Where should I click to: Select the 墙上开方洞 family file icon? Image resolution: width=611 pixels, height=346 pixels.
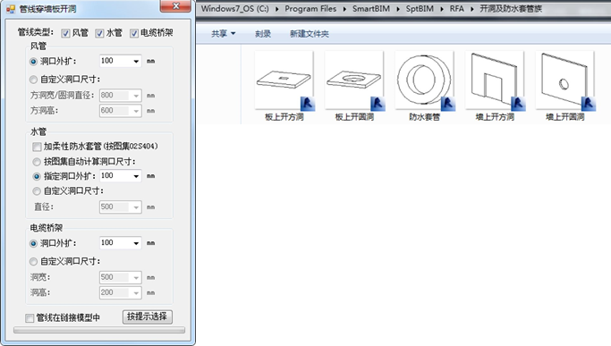tap(495, 80)
